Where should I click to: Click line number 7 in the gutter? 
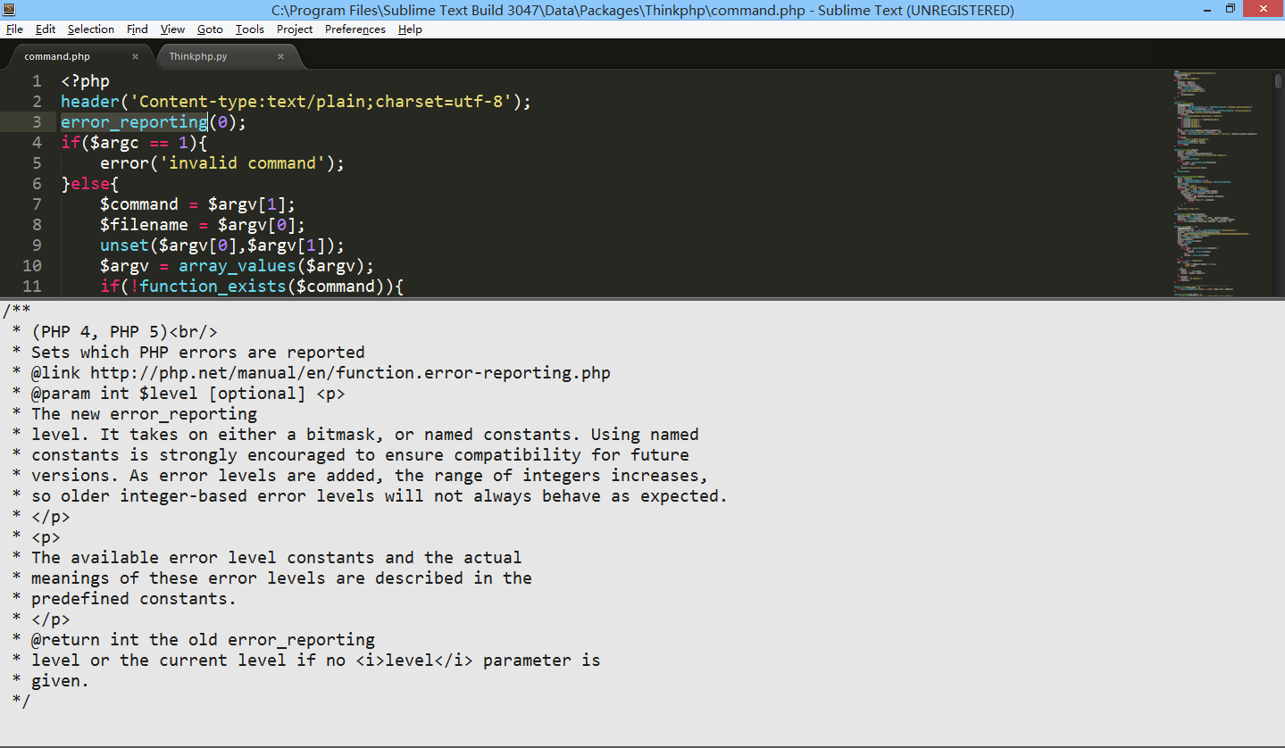click(x=37, y=204)
